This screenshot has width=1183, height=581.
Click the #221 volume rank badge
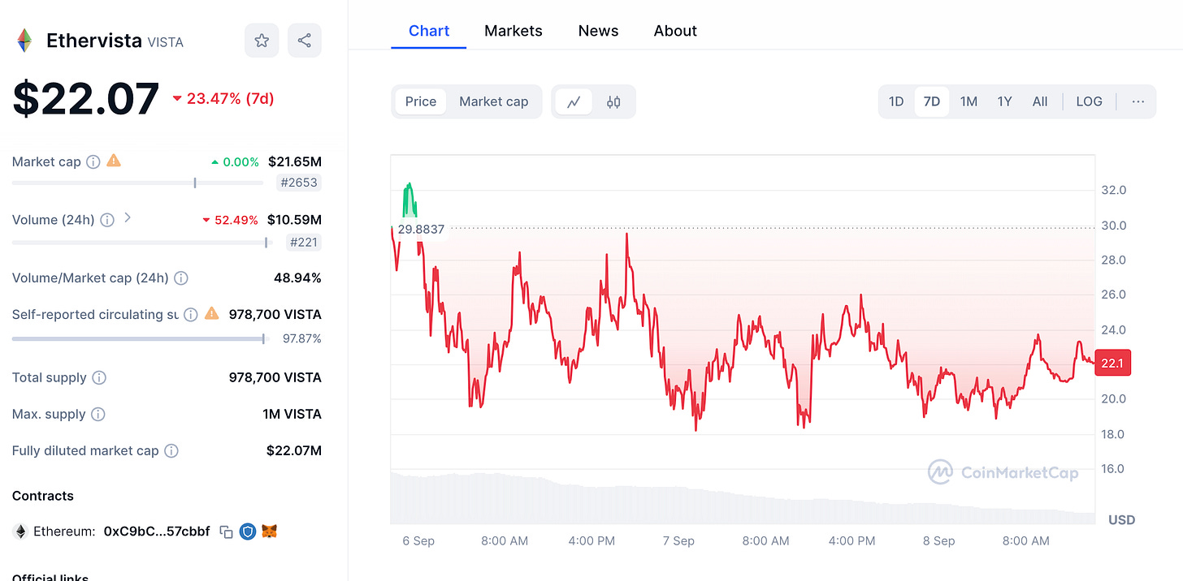point(305,242)
